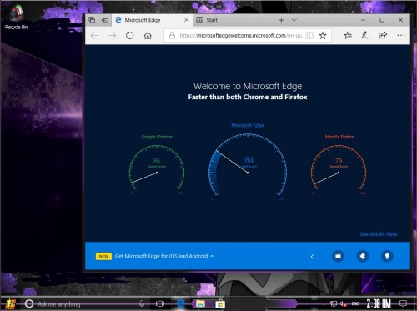Image resolution: width=417 pixels, height=311 pixels.
Task: Go to the home page
Action: click(148, 36)
